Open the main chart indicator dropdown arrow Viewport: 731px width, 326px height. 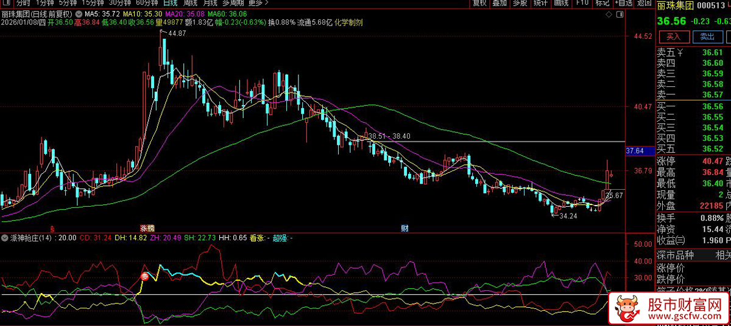[79, 13]
